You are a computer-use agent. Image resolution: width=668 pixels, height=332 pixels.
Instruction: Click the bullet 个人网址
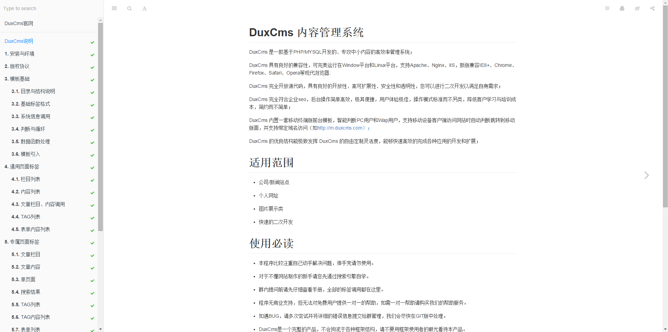tap(268, 195)
